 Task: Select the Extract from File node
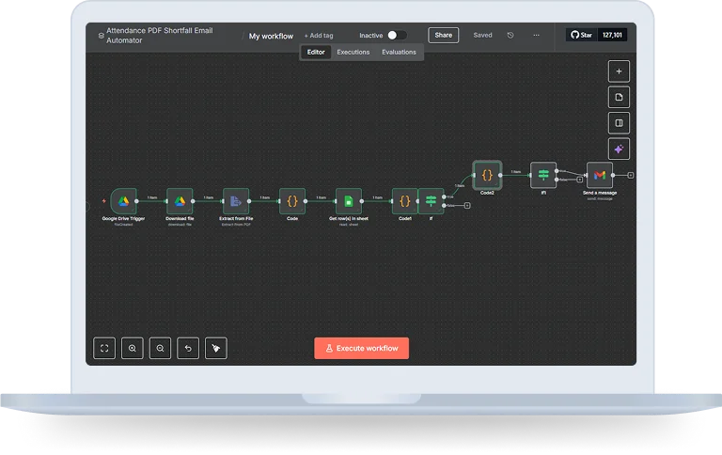click(x=236, y=200)
